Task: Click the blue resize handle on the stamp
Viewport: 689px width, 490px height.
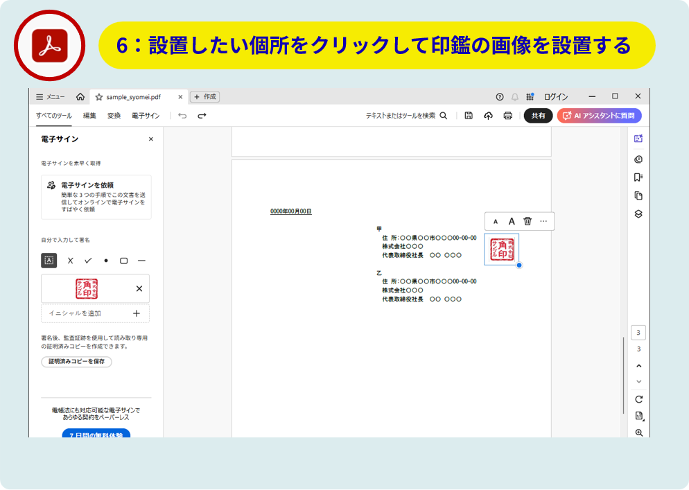Action: [519, 265]
